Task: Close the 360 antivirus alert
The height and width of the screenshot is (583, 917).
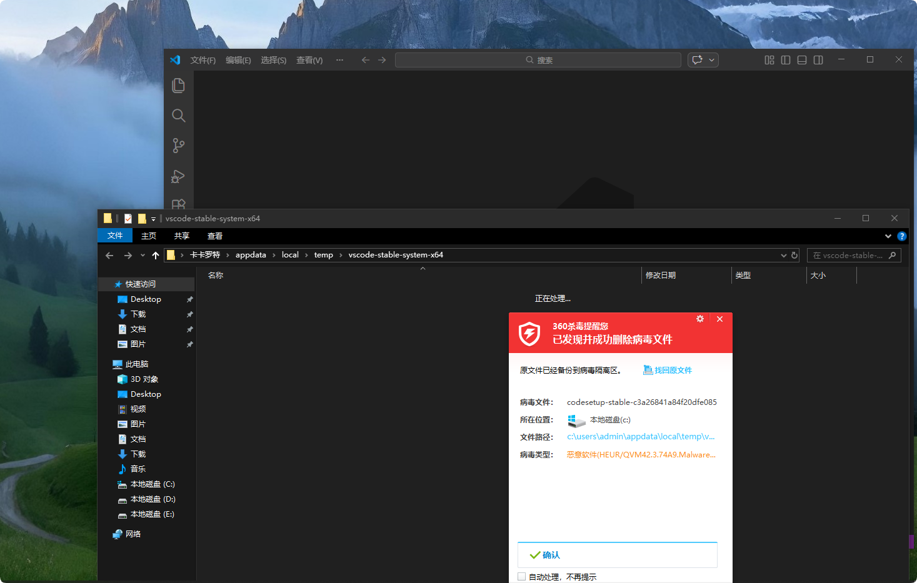Action: (x=719, y=319)
